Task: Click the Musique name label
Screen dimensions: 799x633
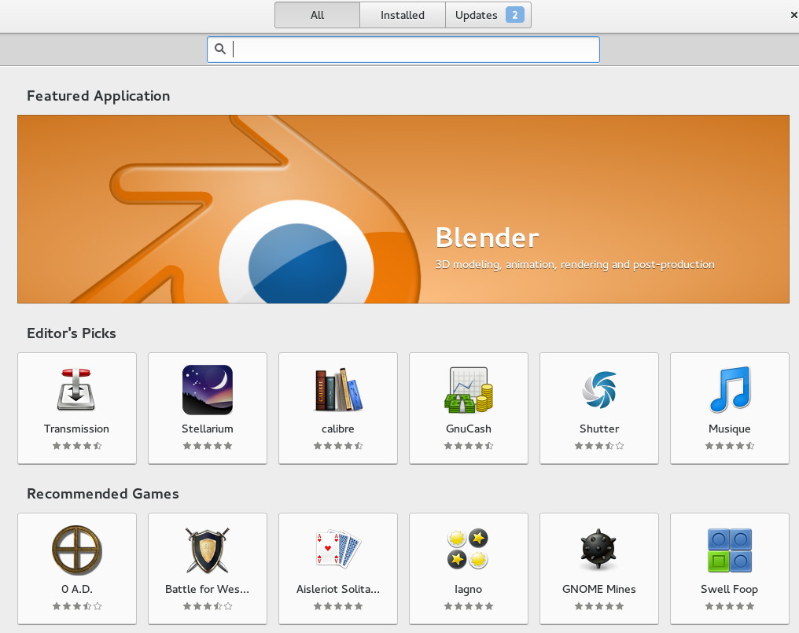Action: (730, 429)
